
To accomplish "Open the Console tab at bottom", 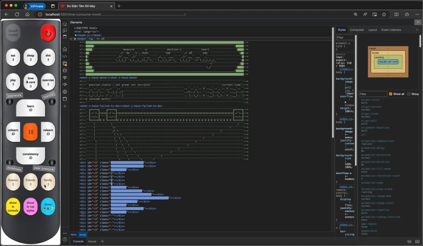I will (78, 241).
